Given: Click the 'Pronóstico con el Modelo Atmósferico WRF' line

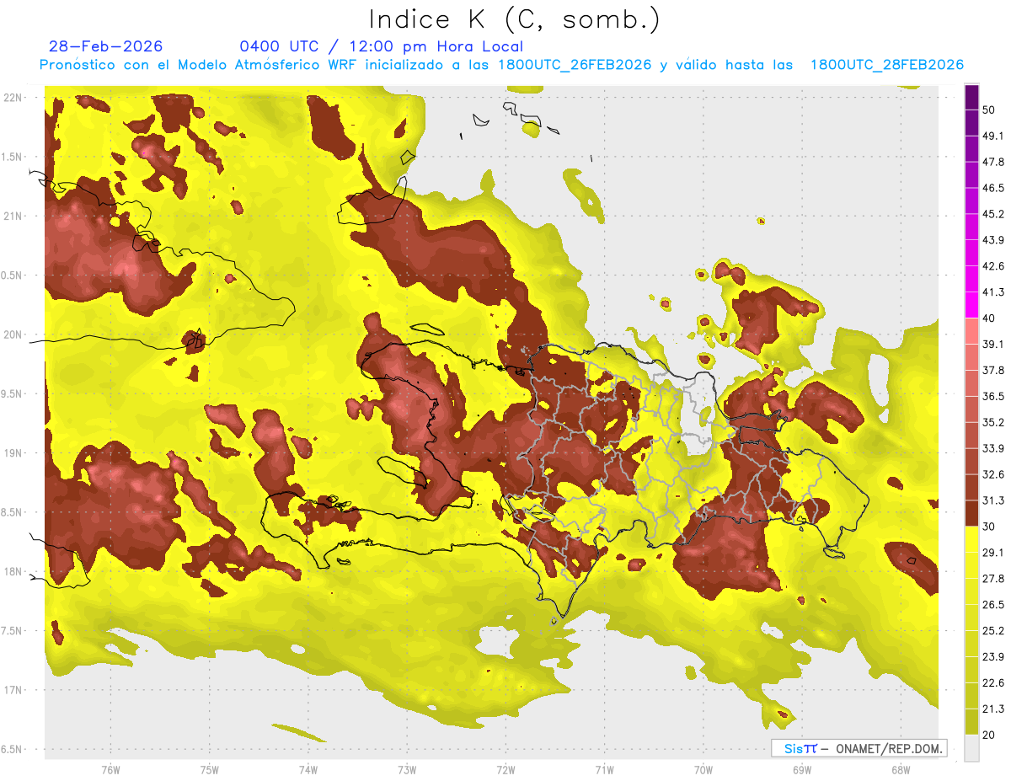Looking at the screenshot, I should pos(501,65).
